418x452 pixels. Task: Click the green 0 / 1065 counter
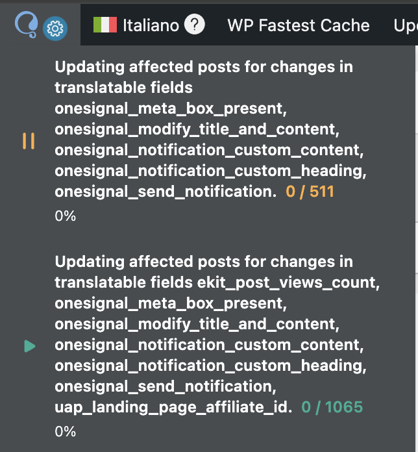(x=332, y=407)
